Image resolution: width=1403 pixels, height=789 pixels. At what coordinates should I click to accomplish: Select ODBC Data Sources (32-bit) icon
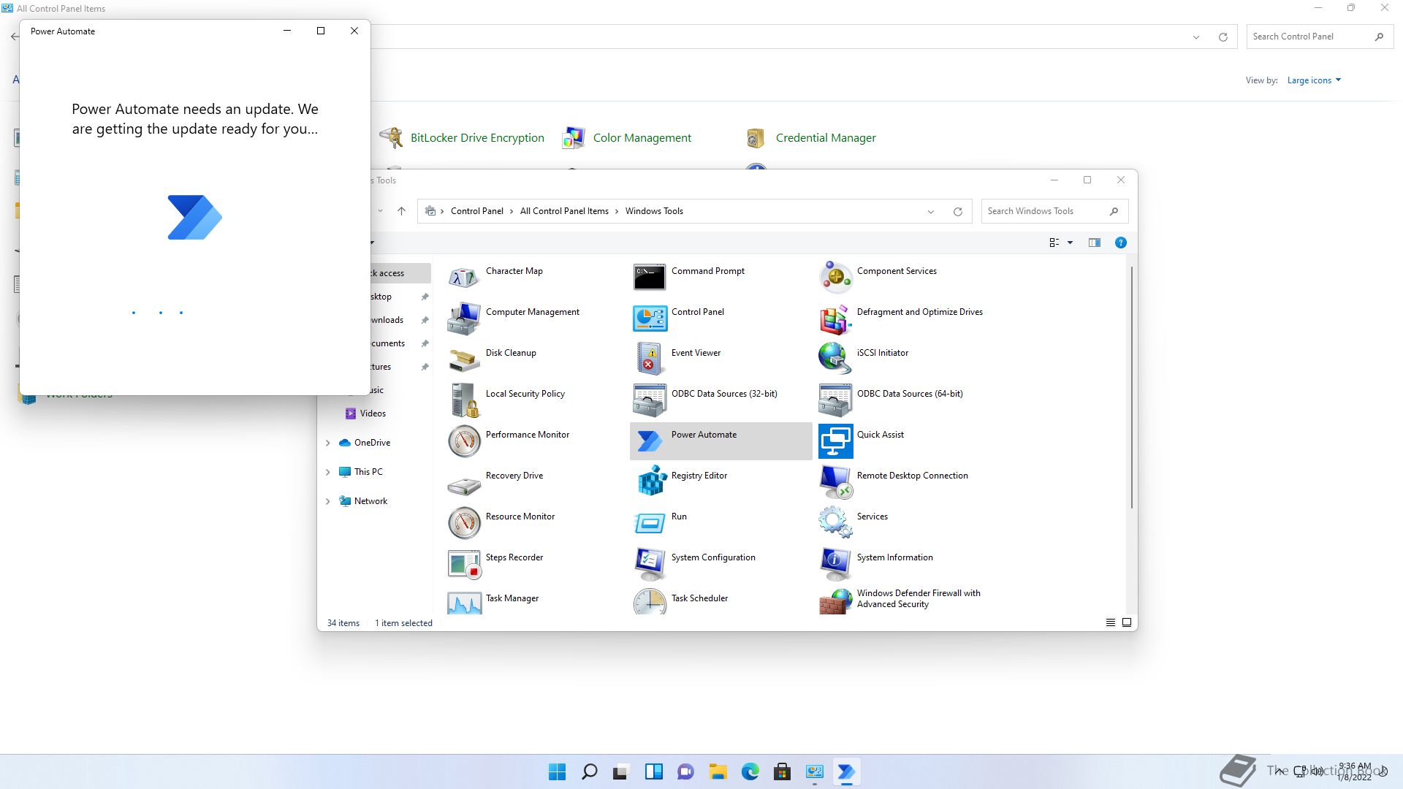650,400
